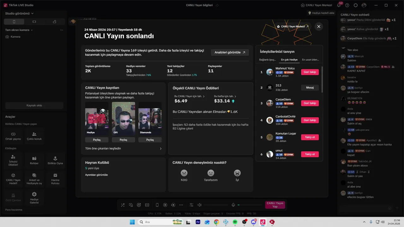This screenshot has width=404, height=227.
Task: Open Hediye Galerisi tool
Action: coord(34,198)
